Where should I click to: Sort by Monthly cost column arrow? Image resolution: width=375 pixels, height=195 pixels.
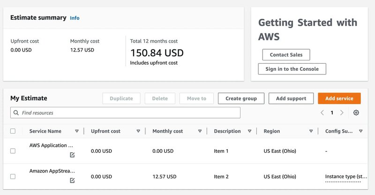(200, 131)
